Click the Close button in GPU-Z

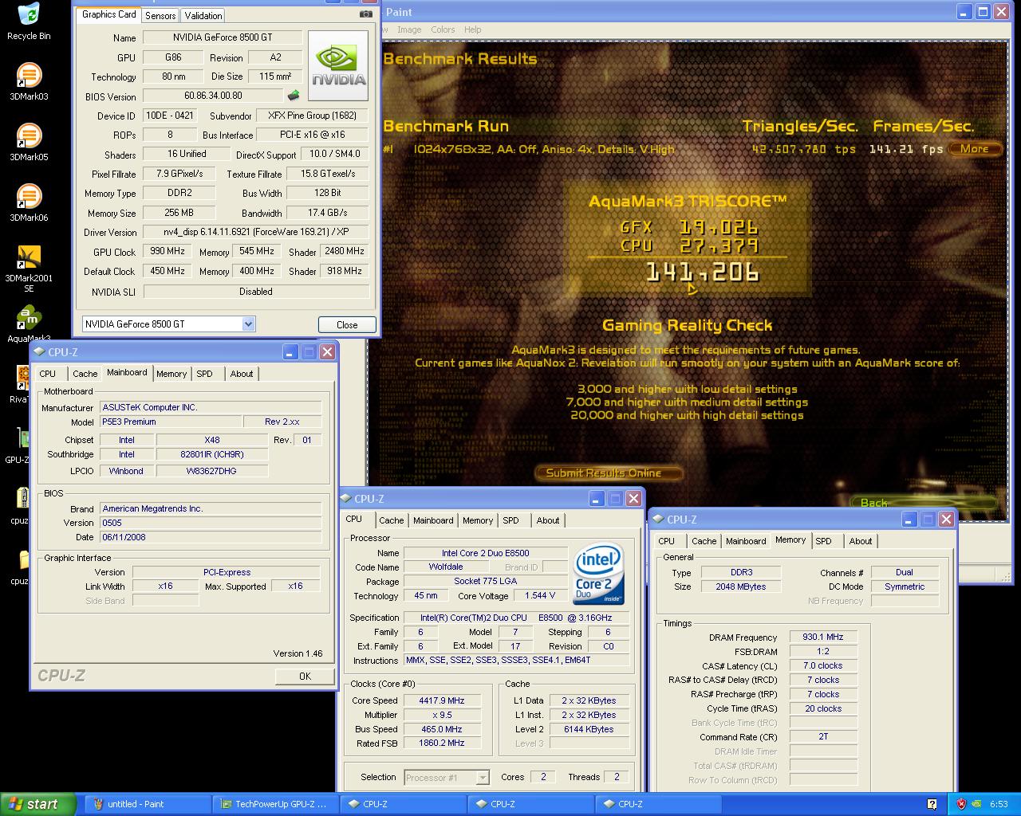click(347, 324)
